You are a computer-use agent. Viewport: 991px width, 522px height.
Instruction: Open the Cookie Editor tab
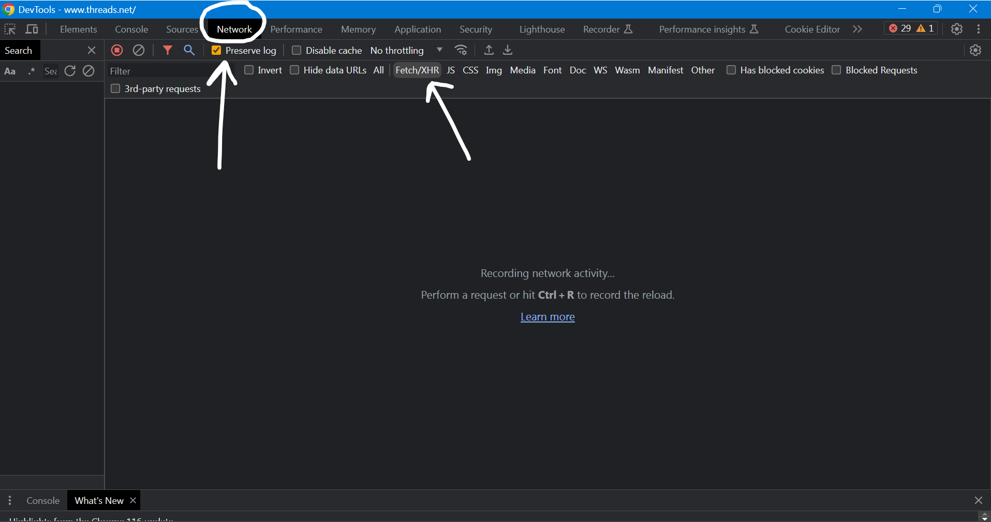812,29
